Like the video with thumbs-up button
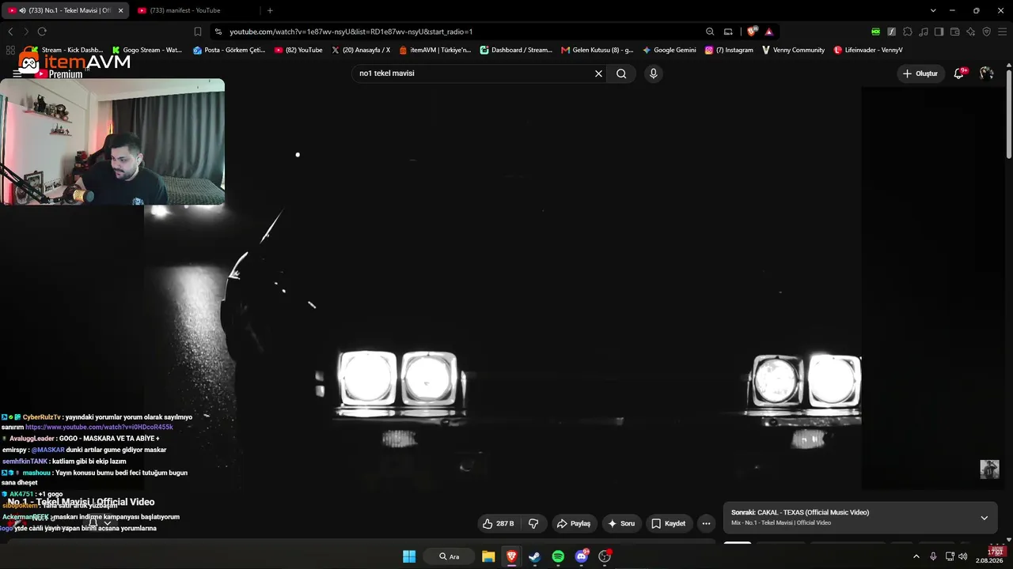 [x=499, y=523]
